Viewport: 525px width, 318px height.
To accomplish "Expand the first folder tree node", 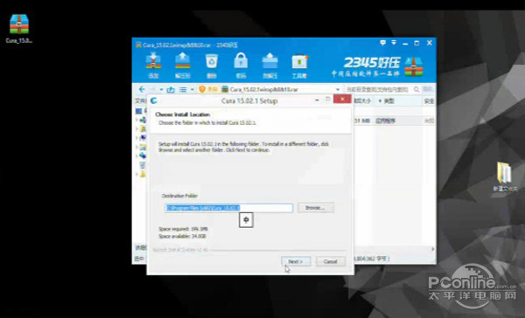I will click(136, 120).
